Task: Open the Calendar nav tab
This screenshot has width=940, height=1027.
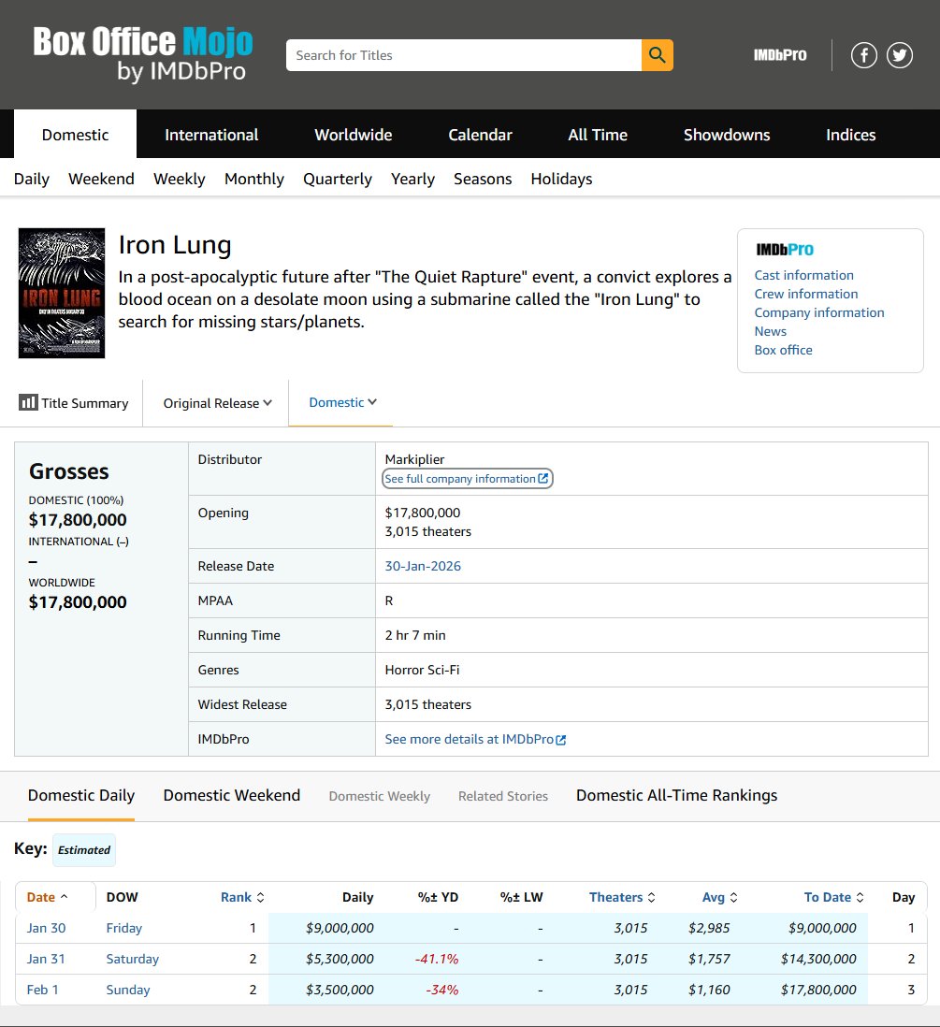Action: (480, 135)
